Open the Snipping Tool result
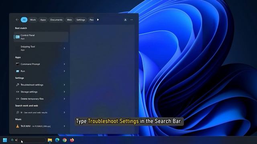 41,48
